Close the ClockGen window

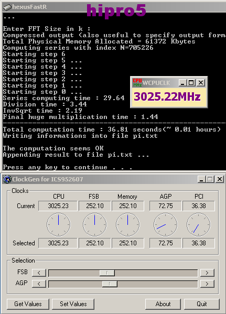[220, 179]
